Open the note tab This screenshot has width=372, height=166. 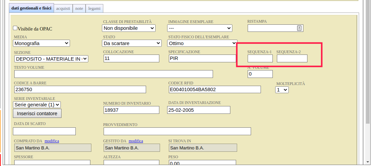click(79, 8)
